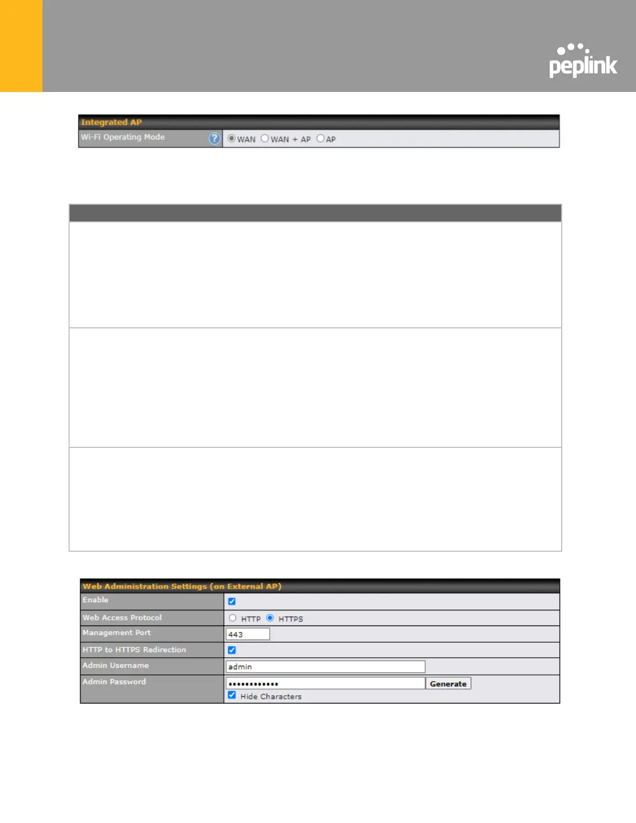
Task: Click the Admin Password label
Action: coord(114,681)
